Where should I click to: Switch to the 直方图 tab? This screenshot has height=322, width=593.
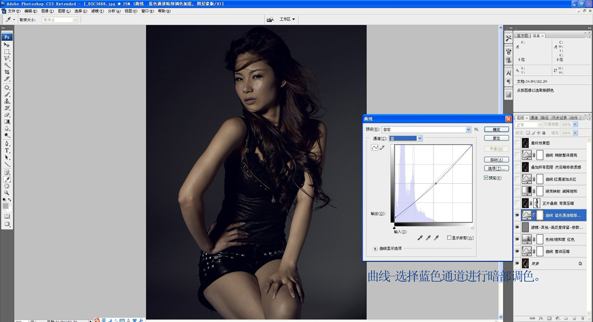522,36
